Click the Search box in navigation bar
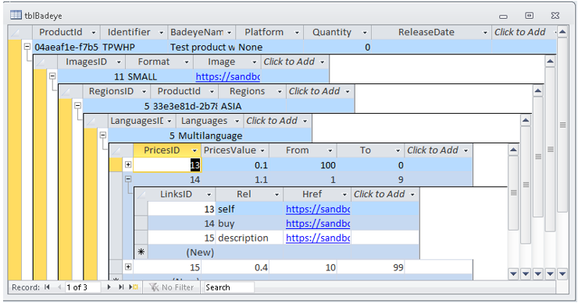Screen dimensions: 578x303 pos(230,287)
